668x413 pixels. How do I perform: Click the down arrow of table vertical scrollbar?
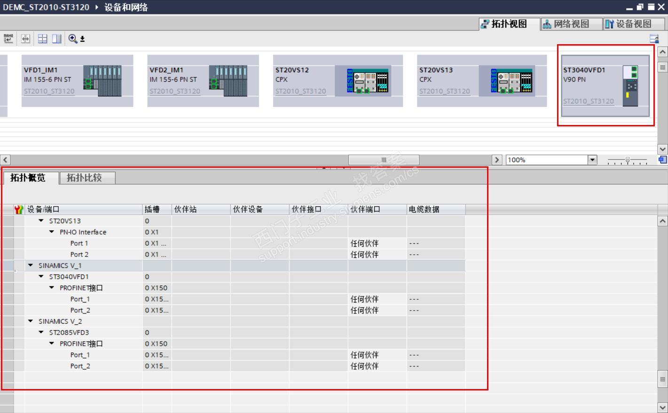(663, 408)
